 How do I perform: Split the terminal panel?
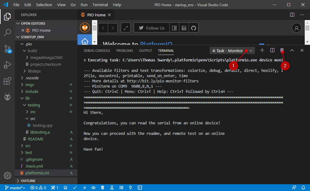tap(272, 50)
